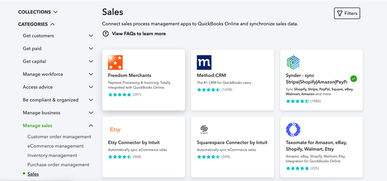Open View FAQs to learn more link

pos(139,34)
